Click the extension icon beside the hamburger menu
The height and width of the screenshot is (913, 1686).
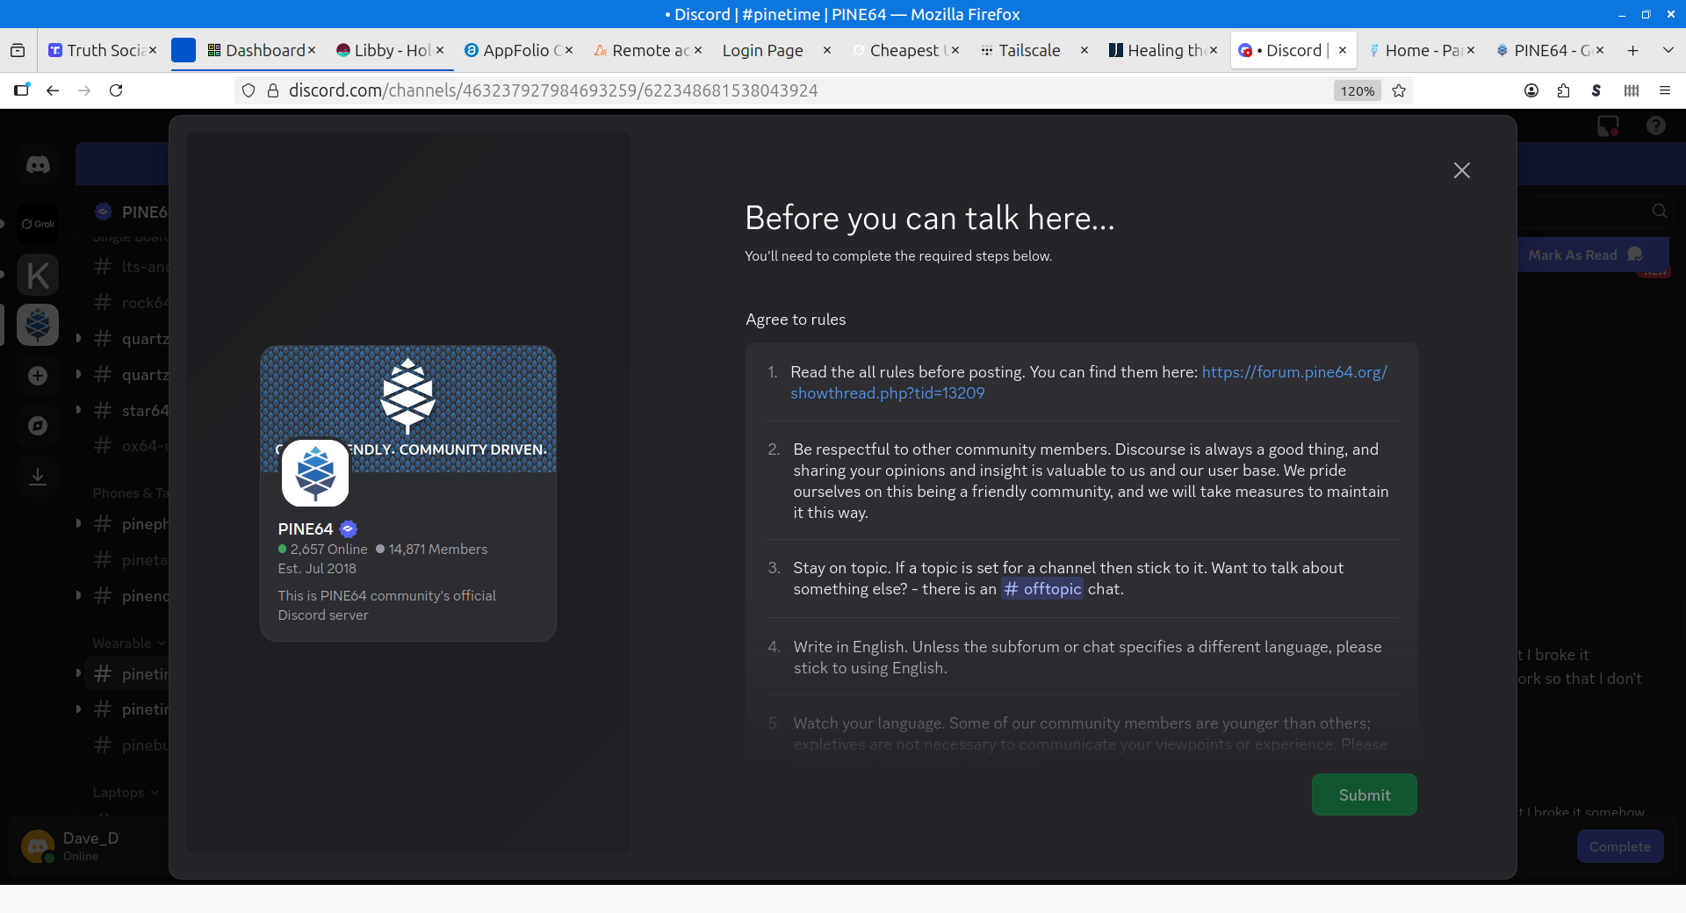[x=1632, y=90]
